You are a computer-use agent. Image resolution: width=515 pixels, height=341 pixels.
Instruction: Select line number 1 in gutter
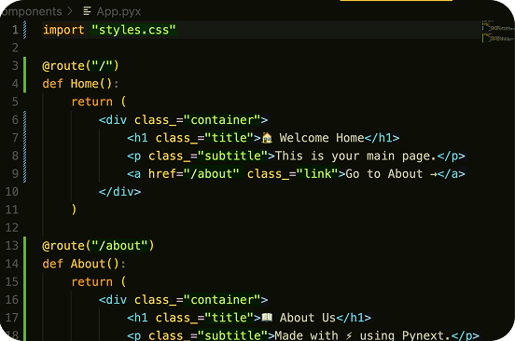point(15,30)
